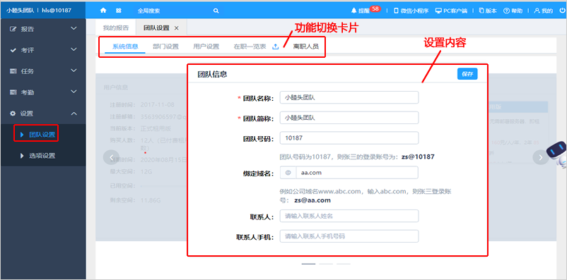Viewport: 567px width, 280px height.
Task: Select second carousel page indicator
Action: (326, 264)
